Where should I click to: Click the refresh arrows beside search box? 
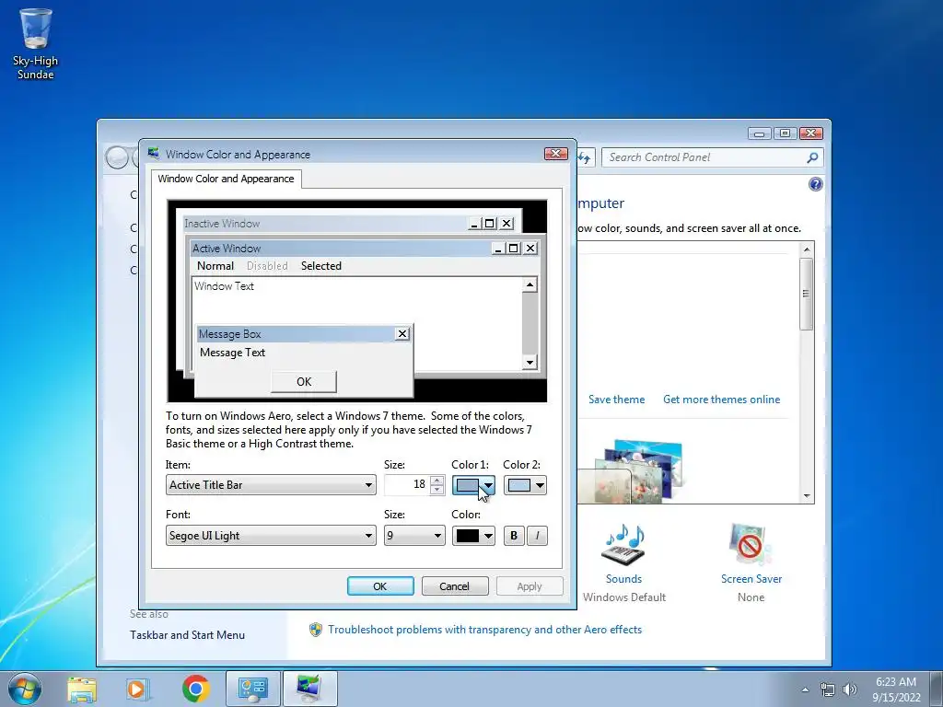click(584, 157)
